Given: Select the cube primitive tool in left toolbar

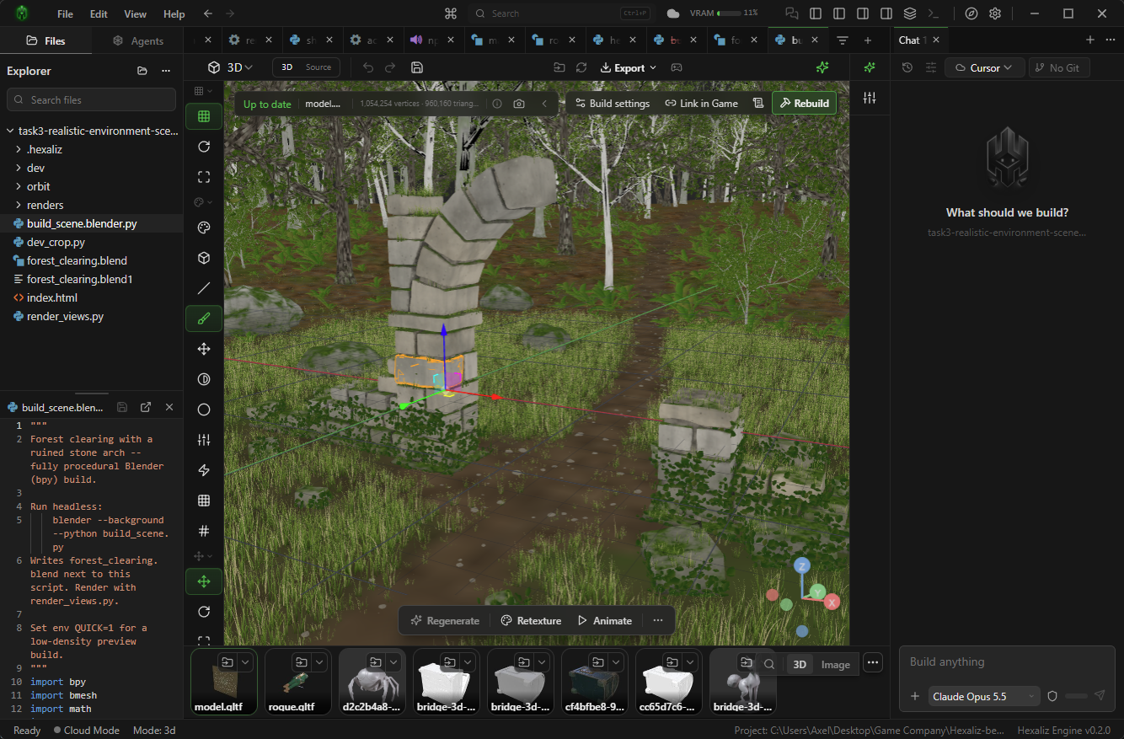Looking at the screenshot, I should [x=204, y=258].
